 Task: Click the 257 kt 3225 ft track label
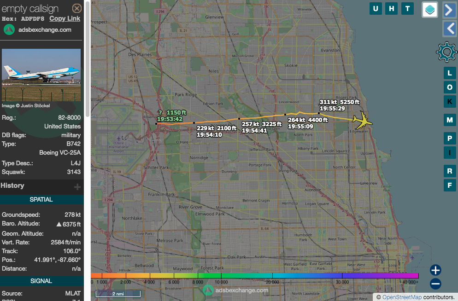coord(262,124)
